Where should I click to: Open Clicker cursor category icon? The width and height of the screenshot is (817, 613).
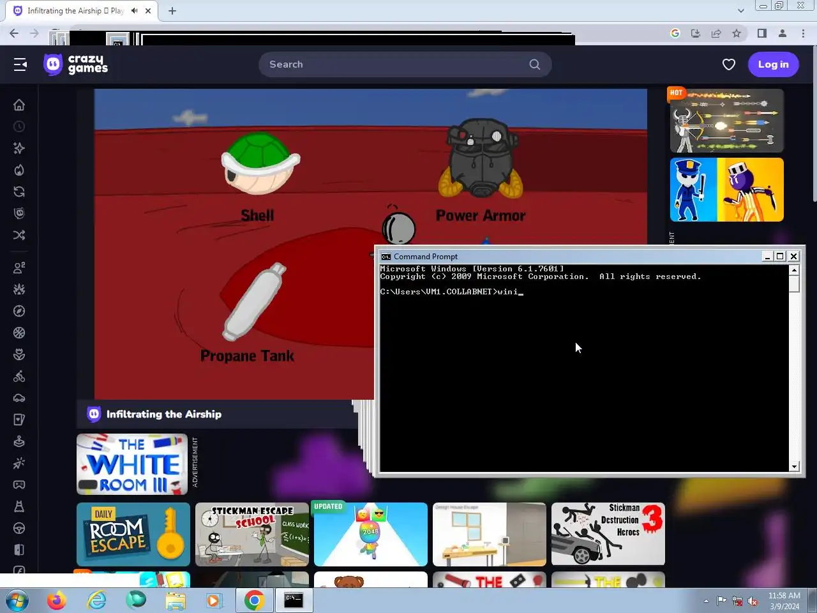[19, 463]
